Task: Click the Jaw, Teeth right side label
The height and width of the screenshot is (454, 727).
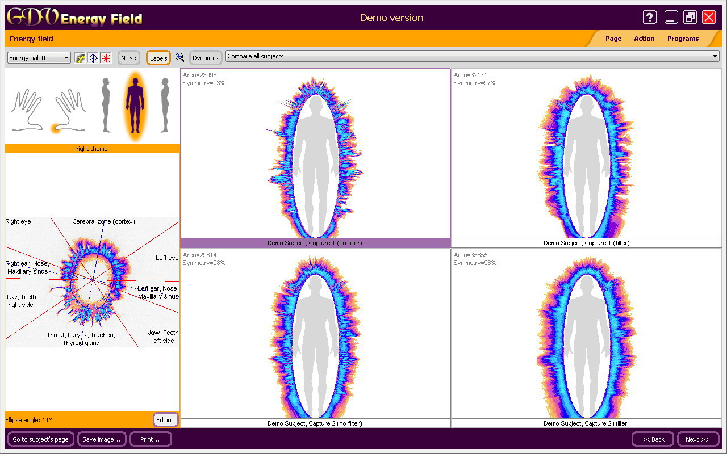Action: click(x=21, y=301)
